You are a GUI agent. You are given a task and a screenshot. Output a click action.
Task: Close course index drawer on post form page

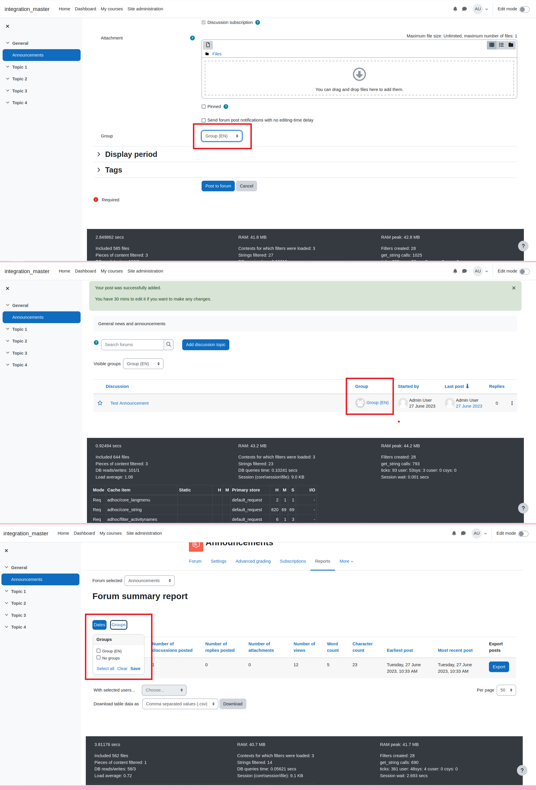point(8,26)
